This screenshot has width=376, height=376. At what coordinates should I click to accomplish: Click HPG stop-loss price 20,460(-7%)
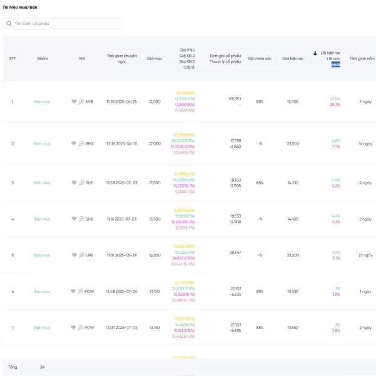click(184, 152)
